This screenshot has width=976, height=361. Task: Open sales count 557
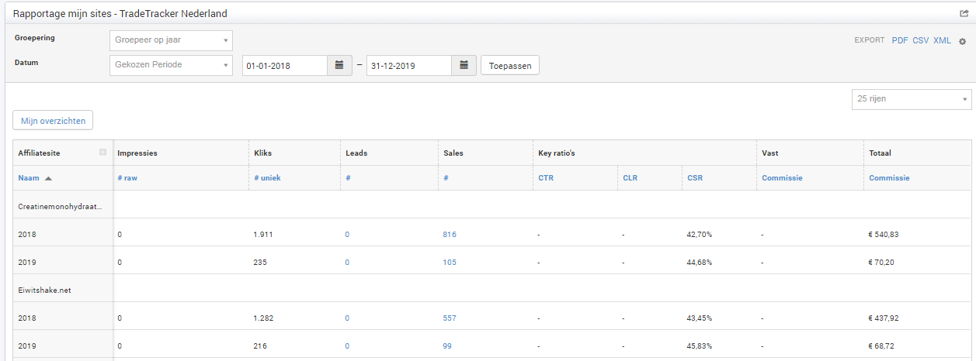pos(450,318)
